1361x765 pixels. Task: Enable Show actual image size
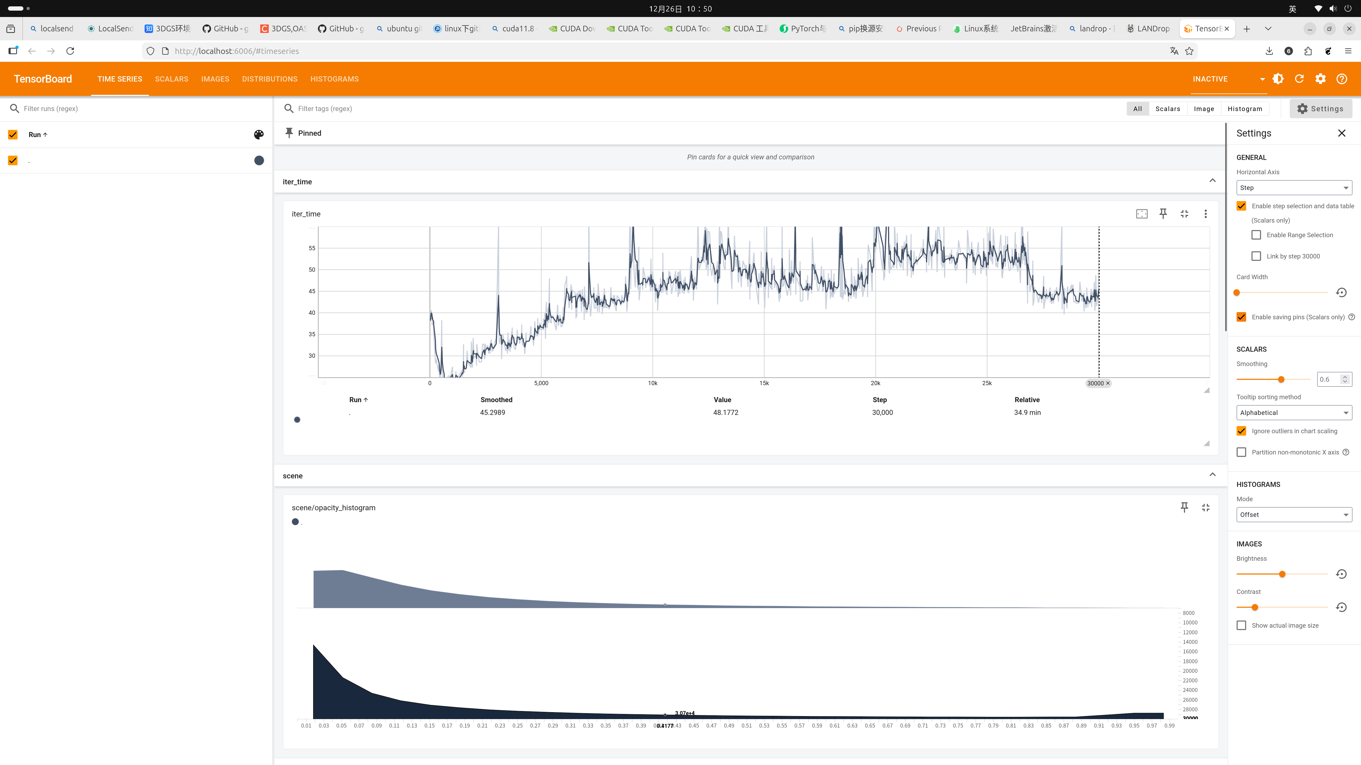pos(1242,625)
